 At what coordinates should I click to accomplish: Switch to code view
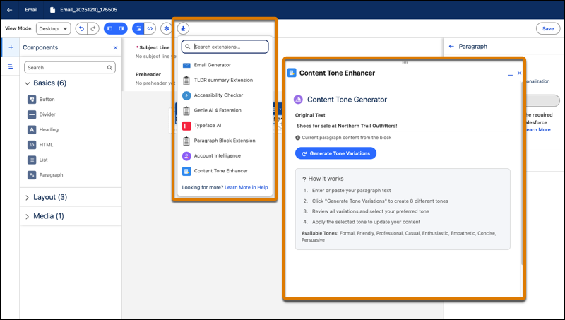(150, 28)
